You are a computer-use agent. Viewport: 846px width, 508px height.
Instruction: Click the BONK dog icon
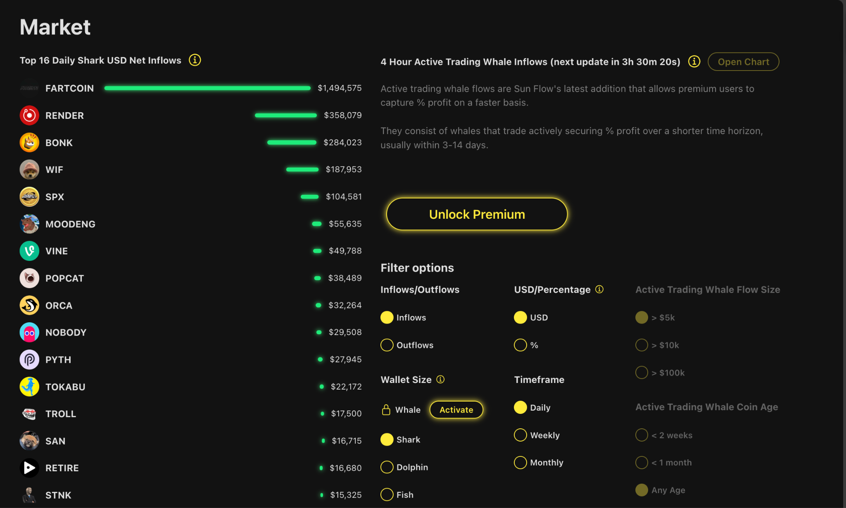pos(29,143)
